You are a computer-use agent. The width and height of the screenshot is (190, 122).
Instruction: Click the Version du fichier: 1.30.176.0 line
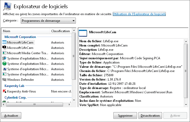(x=100, y=79)
